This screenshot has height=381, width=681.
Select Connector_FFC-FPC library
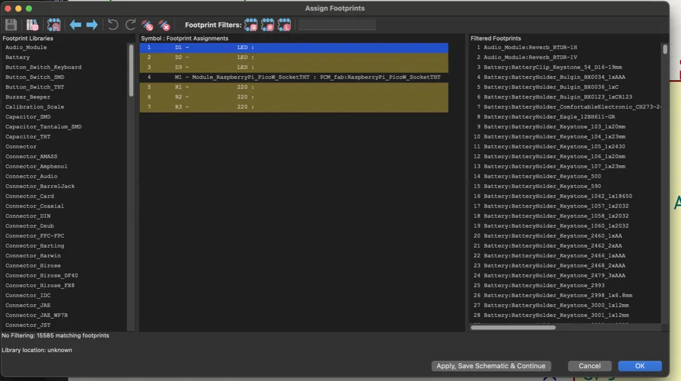[x=35, y=236]
